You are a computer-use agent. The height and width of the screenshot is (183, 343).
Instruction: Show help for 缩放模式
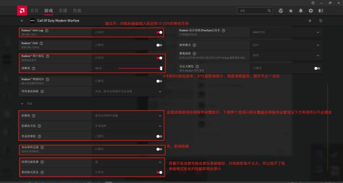coord(194,45)
